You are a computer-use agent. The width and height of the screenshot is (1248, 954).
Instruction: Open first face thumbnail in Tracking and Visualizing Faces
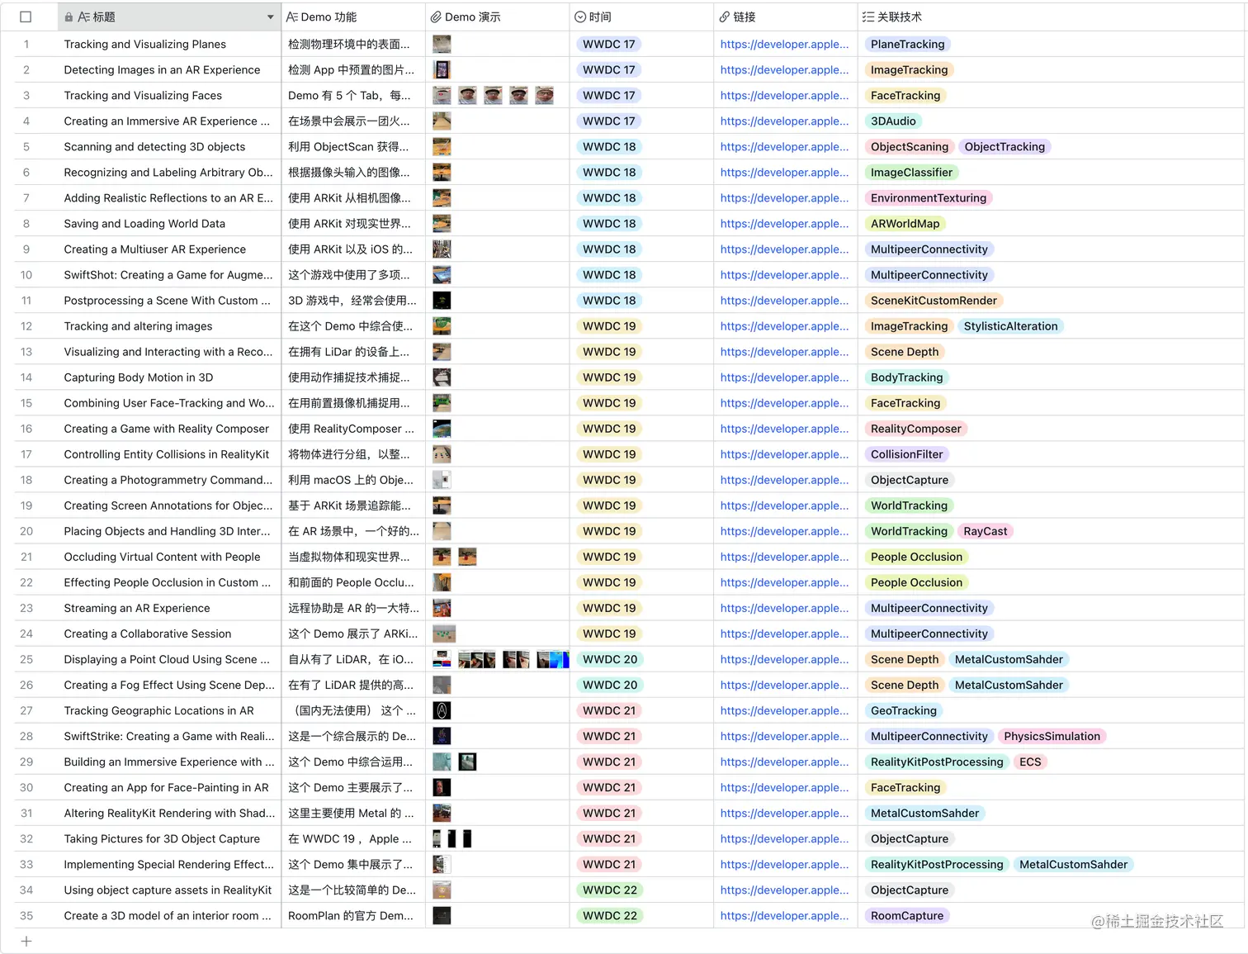[x=442, y=96]
